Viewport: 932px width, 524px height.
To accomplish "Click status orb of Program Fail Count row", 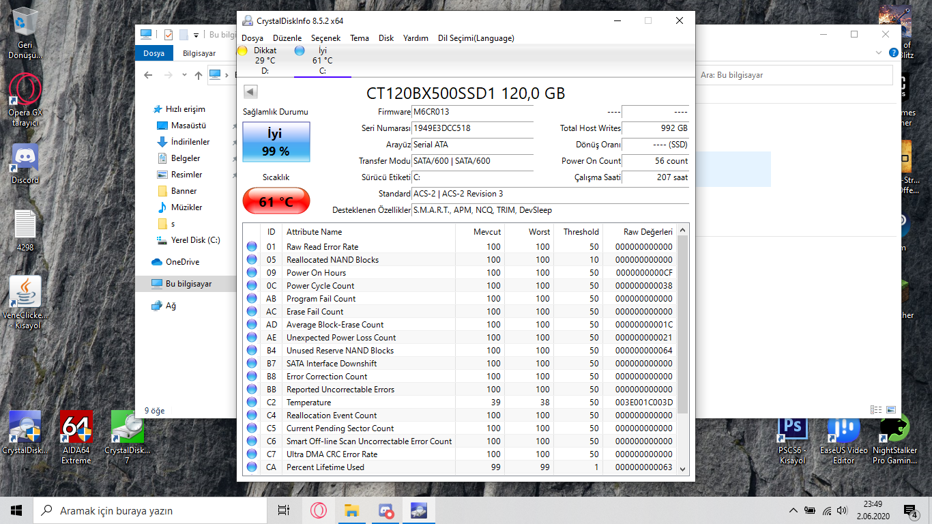I will click(252, 299).
